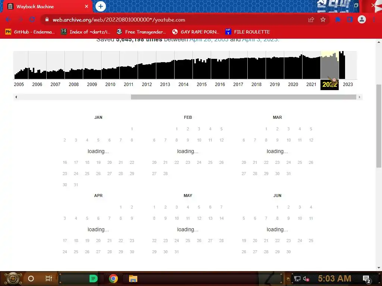
Task: Open the Start menu orb
Action: pyautogui.click(x=13, y=279)
